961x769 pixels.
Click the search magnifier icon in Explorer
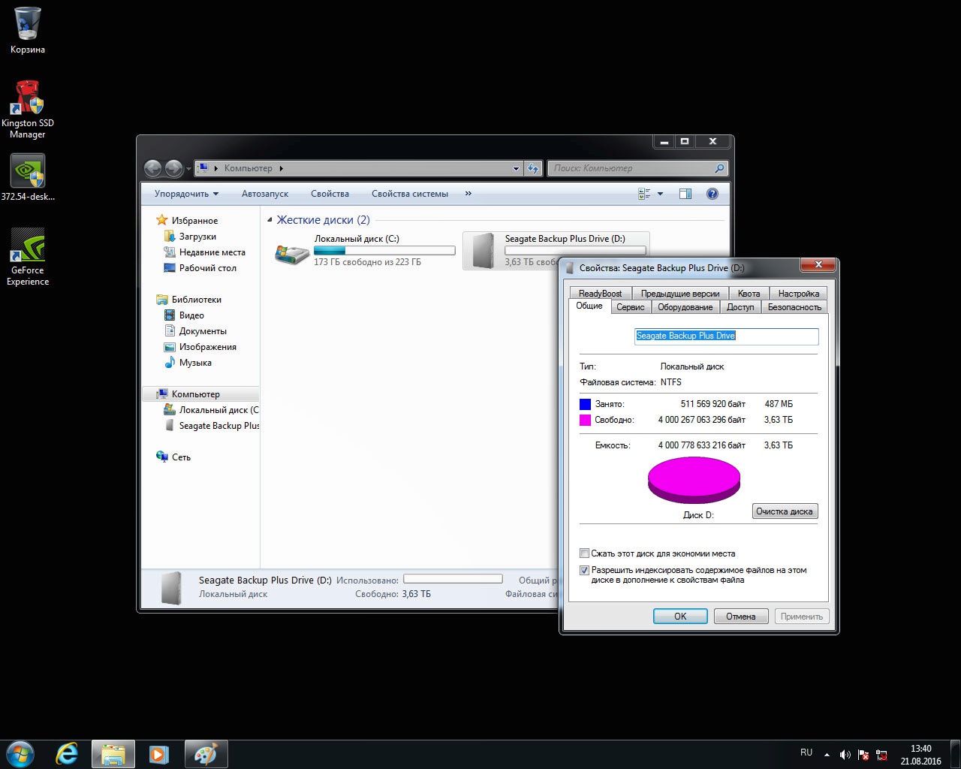(719, 168)
